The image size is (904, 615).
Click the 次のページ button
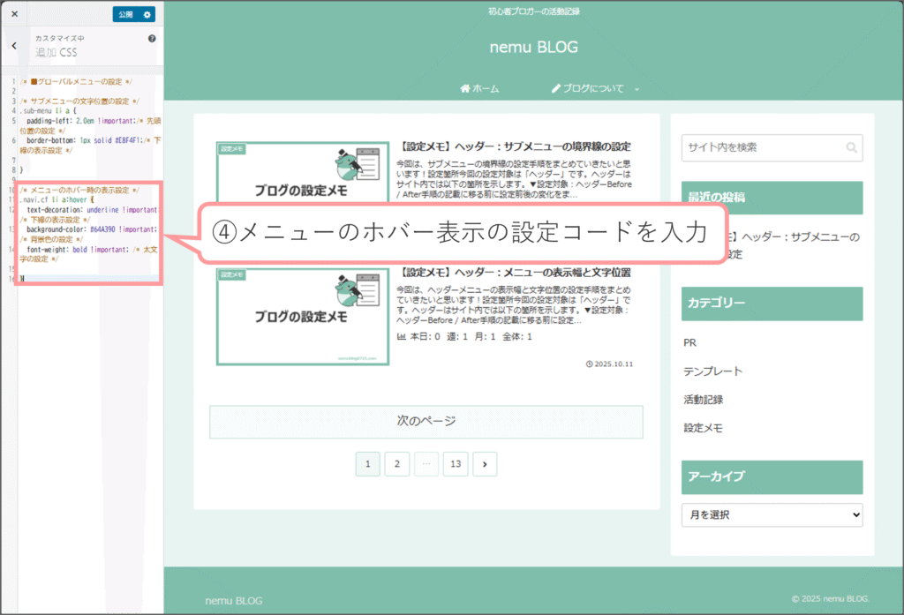point(426,422)
